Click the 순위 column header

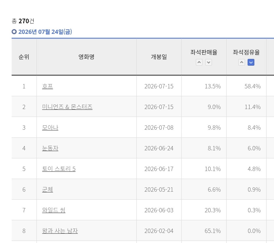24,57
